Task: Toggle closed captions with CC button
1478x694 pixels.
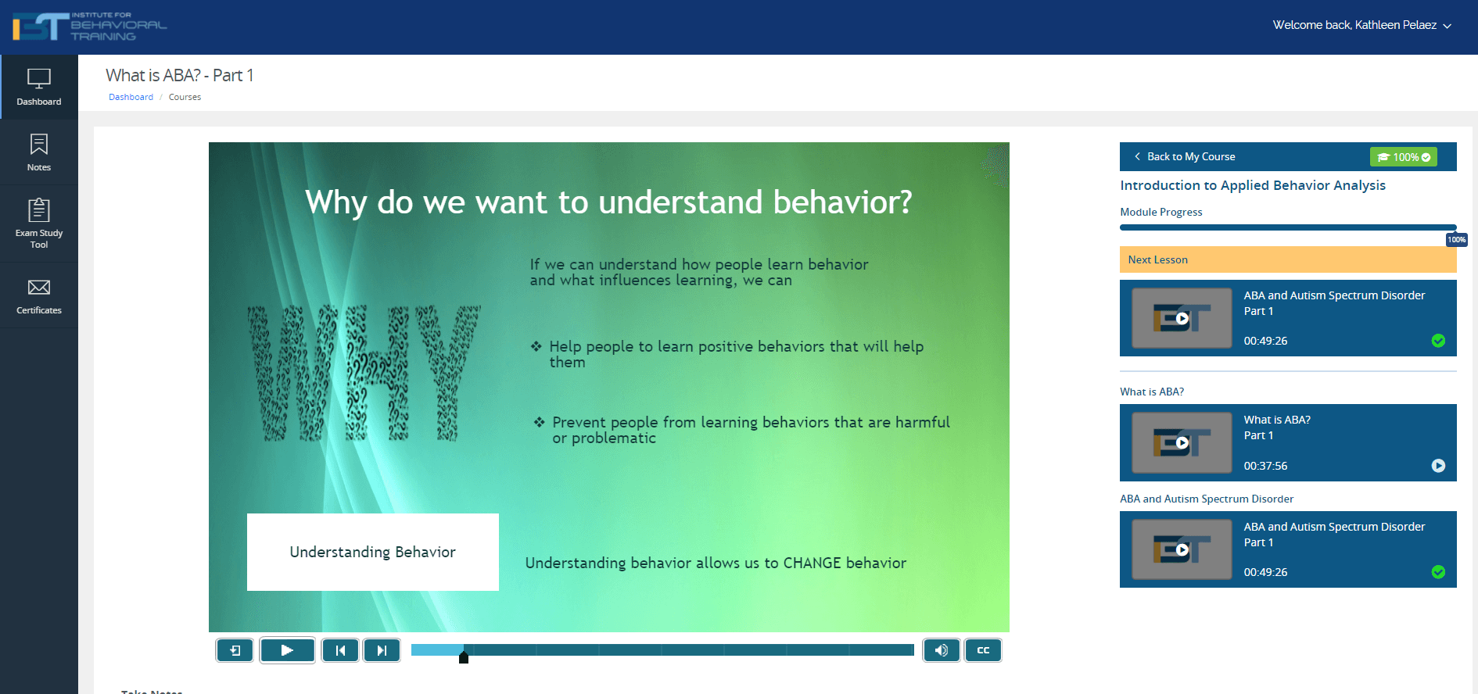Action: tap(983, 650)
